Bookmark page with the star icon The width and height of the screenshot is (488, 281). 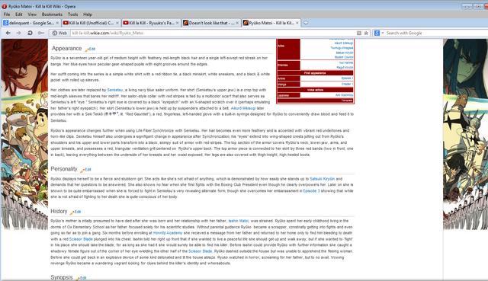(366, 33)
